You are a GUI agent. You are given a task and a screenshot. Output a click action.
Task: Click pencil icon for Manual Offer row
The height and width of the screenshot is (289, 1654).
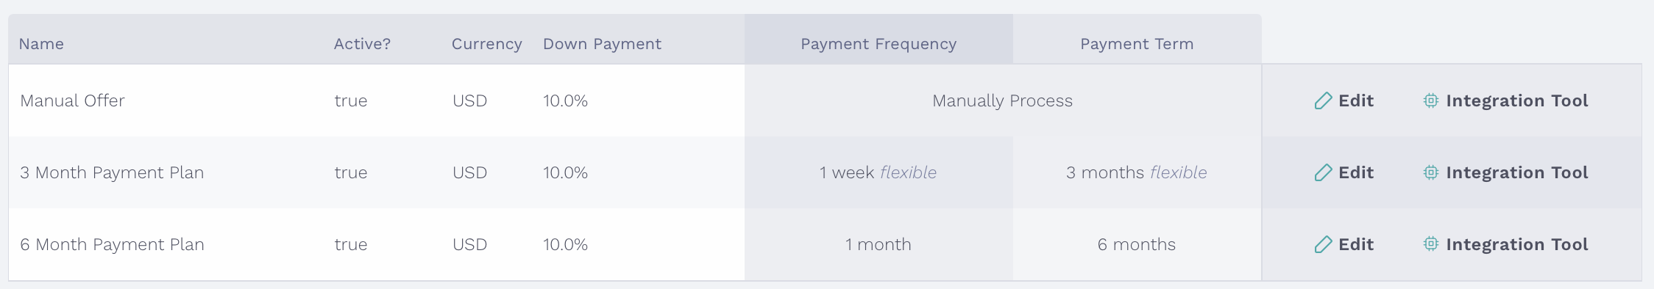(1323, 100)
